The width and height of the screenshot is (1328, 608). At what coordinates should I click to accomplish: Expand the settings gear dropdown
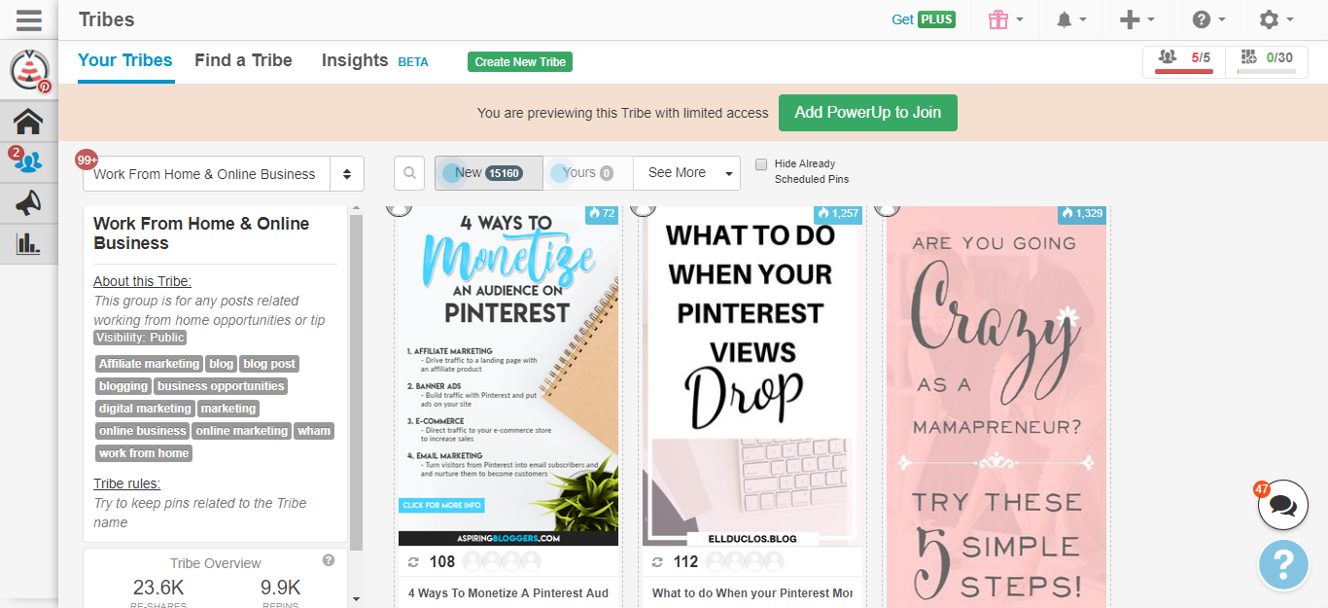pos(1276,19)
